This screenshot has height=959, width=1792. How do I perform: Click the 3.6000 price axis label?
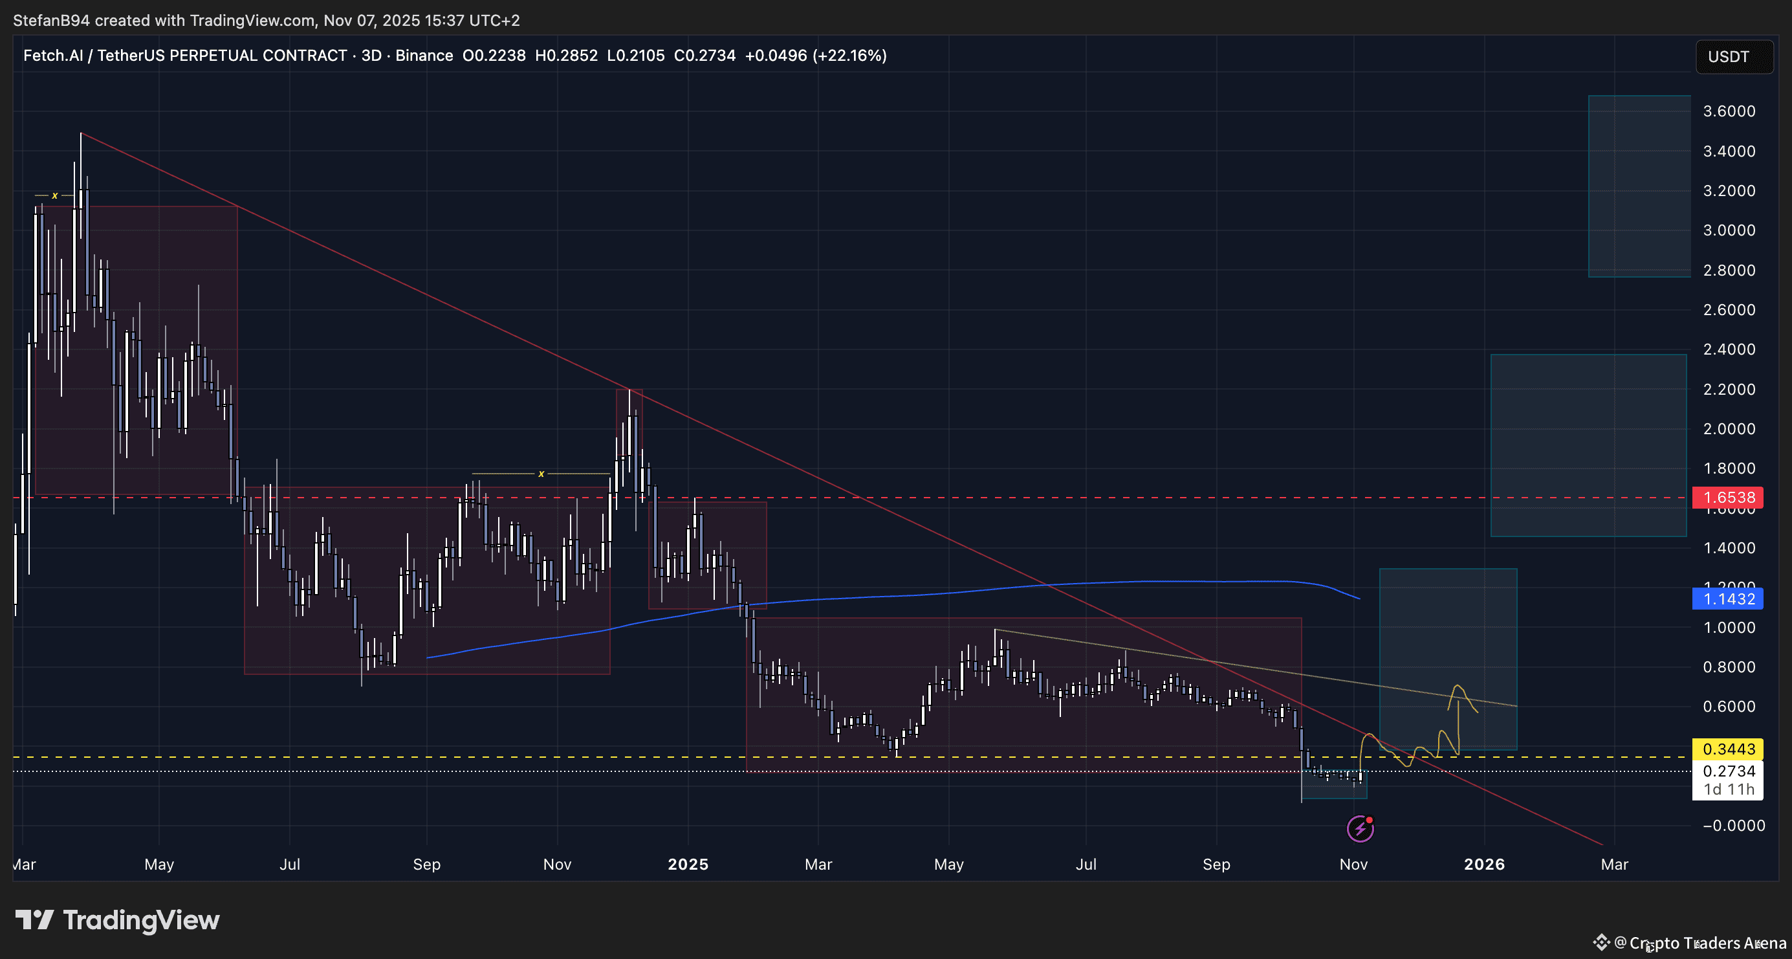(1729, 111)
